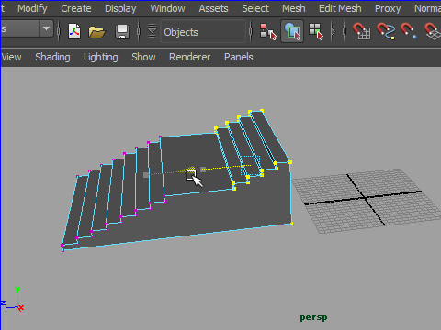Enable snap to curves magnet
Viewport: 441px width, 330px height.
386,31
